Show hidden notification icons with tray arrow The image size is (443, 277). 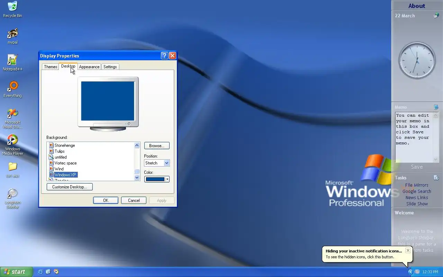pyautogui.click(x=410, y=272)
